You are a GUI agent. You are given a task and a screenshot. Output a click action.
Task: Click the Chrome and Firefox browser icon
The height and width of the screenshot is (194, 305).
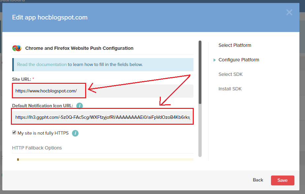17,48
